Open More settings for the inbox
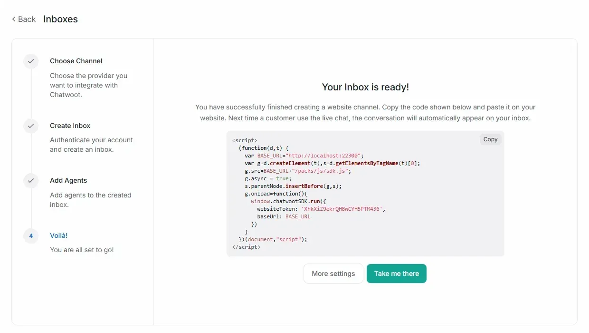 click(x=333, y=274)
